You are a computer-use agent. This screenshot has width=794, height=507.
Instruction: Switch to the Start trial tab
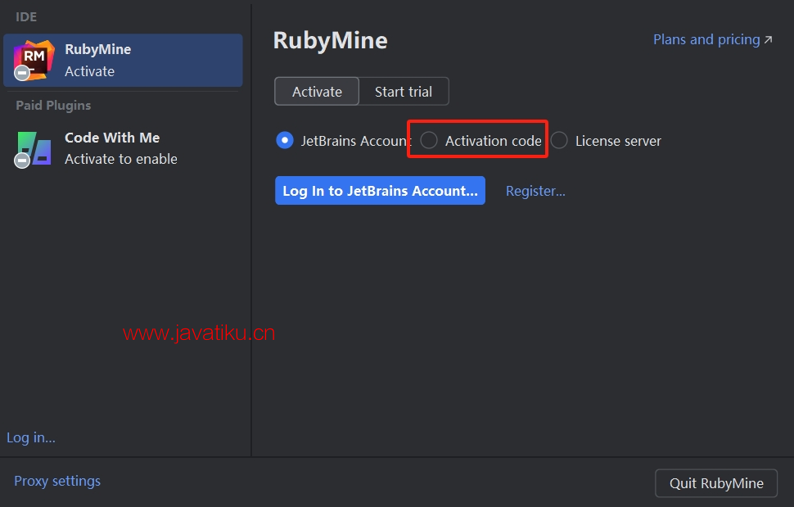(x=404, y=92)
